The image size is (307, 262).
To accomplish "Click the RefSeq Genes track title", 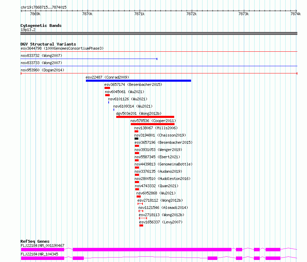I will (x=35, y=241).
